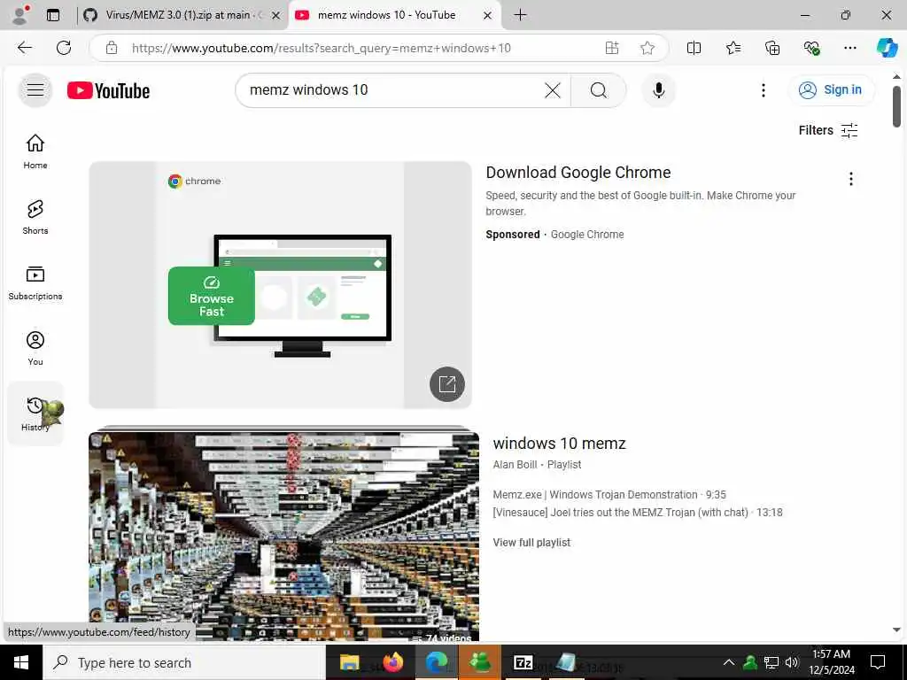Focus the YouTube search input field
This screenshot has height=680, width=907.
coord(393,90)
